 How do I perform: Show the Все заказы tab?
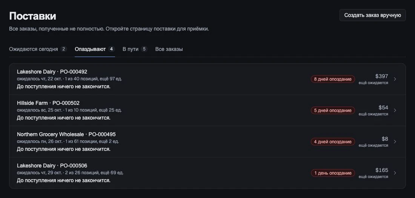pyautogui.click(x=169, y=49)
